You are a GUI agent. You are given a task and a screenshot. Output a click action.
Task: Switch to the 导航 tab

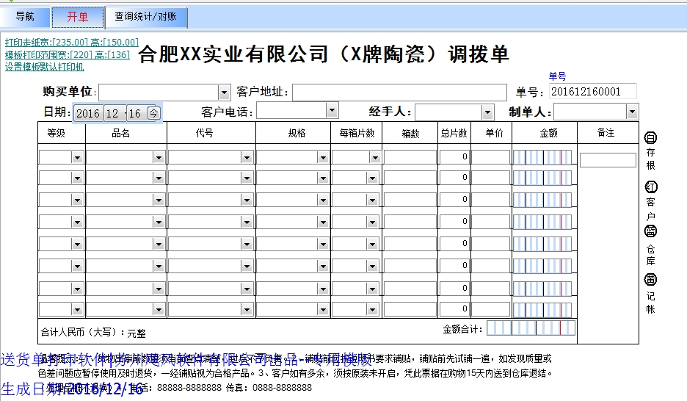tap(25, 17)
